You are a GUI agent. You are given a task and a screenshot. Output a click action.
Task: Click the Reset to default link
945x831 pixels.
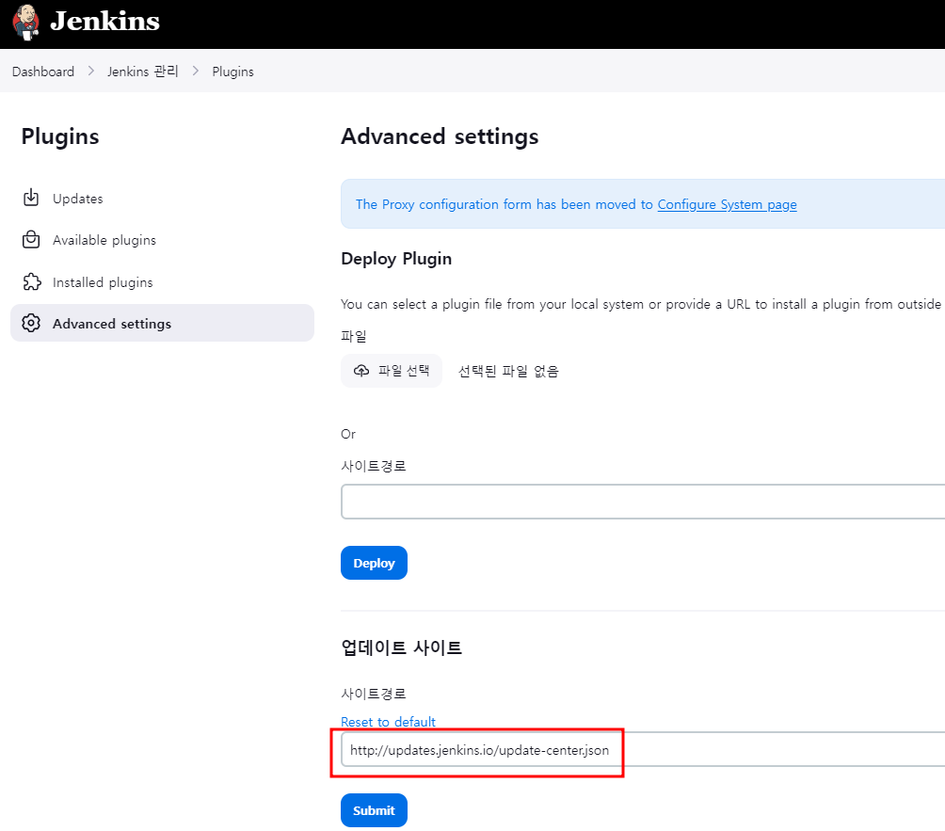[x=388, y=721]
